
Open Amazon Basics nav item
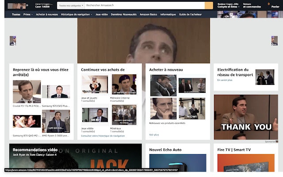[x=149, y=15]
